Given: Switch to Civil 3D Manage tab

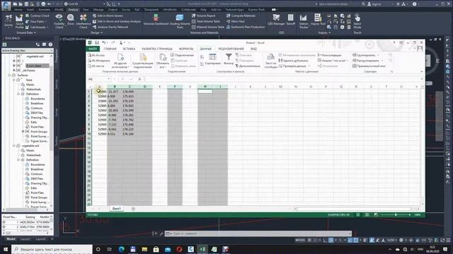Looking at the screenshot, I should point(98,9).
